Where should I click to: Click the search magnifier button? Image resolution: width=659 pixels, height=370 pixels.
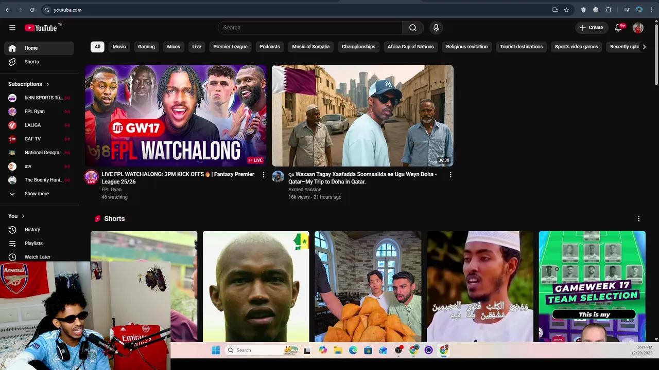click(x=413, y=28)
